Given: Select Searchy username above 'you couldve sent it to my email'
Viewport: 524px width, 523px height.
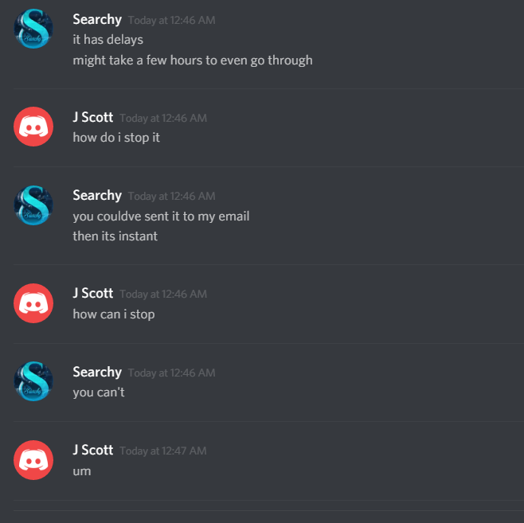Looking at the screenshot, I should [x=97, y=196].
